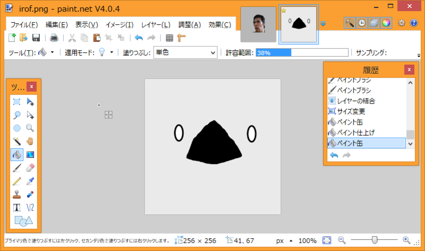Image resolution: width=425 pixels, height=251 pixels.
Task: Select the Recolor tool
Action: pyautogui.click(x=30, y=194)
